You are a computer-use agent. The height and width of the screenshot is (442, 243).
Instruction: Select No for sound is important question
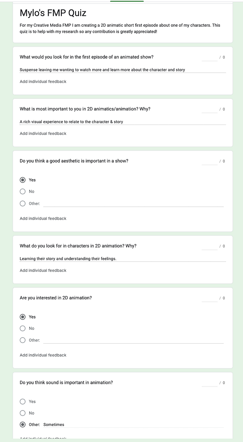tap(23, 413)
